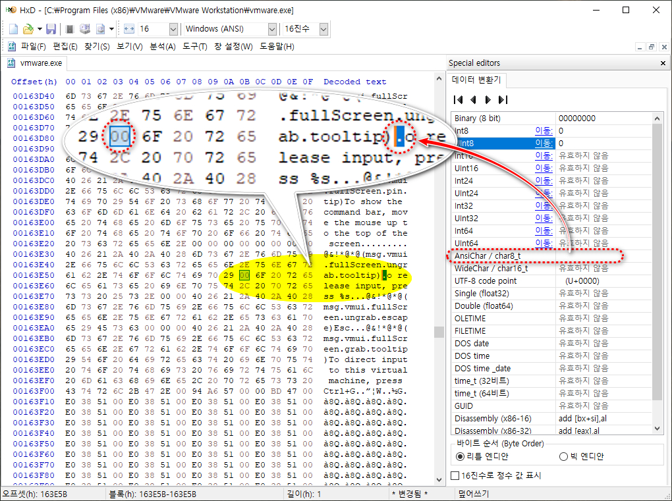This screenshot has width=672, height=501.
Task: Click the 이동 link for Int64
Action: click(544, 231)
